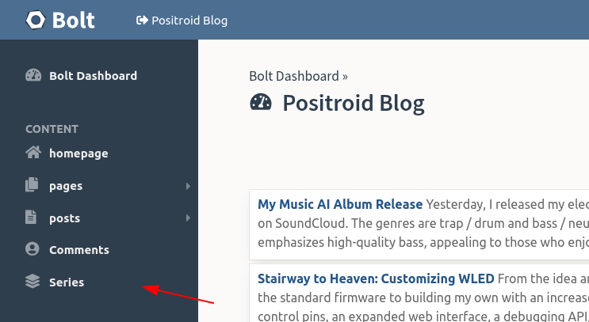Open the posts menu entry
Viewport: 589px width, 322px height.
pyautogui.click(x=65, y=218)
